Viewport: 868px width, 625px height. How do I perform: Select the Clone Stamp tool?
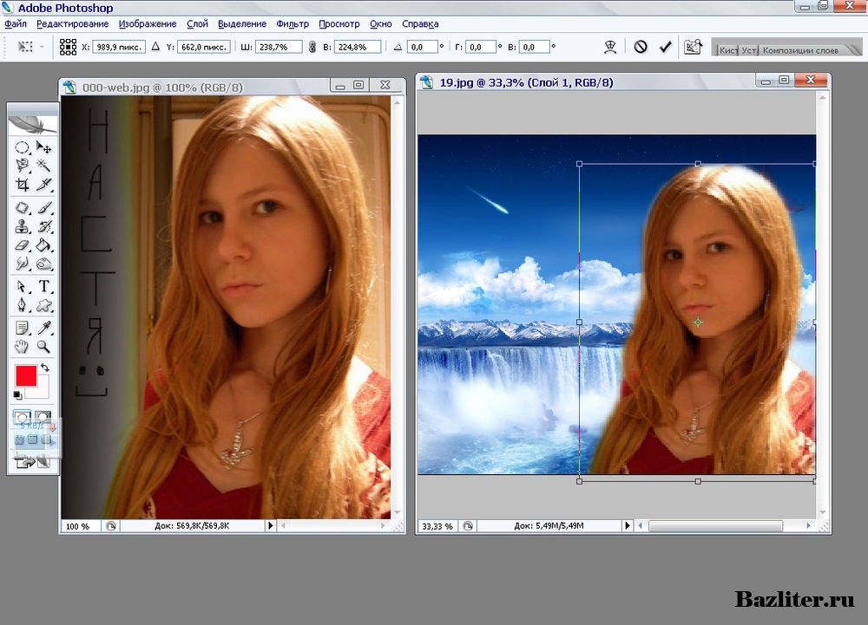[x=23, y=226]
